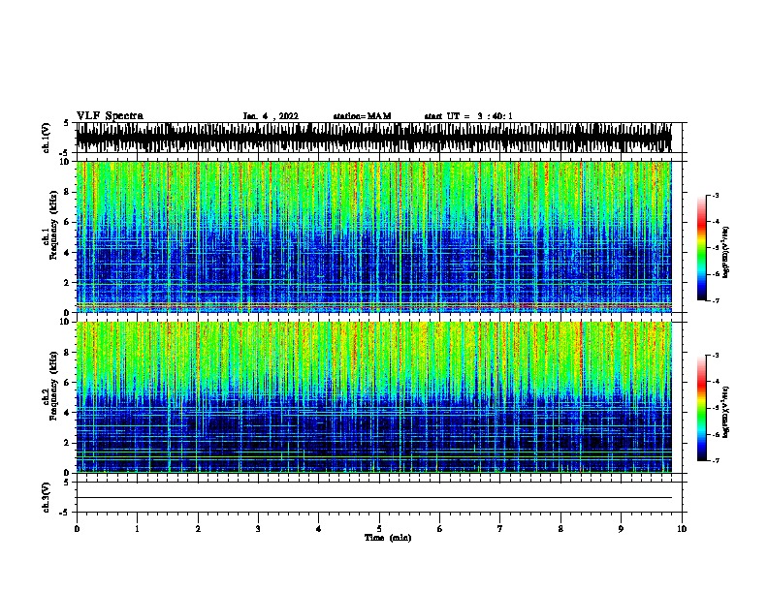The image size is (768, 593).
Task: Click the ch.2 spectrogram plot area
Action: (373, 397)
